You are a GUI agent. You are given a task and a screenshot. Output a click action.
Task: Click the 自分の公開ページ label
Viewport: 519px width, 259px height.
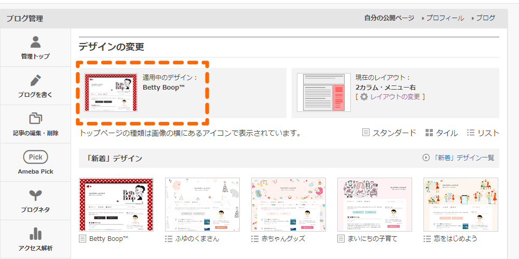[x=389, y=18]
